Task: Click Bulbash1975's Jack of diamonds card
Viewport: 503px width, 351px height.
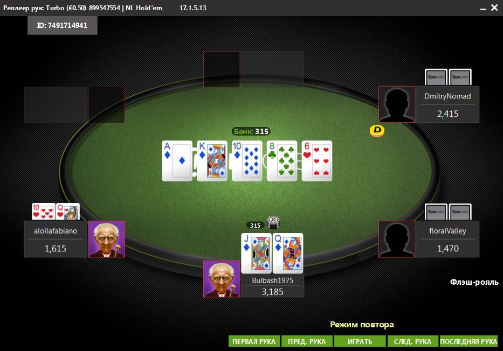Action: pos(256,254)
